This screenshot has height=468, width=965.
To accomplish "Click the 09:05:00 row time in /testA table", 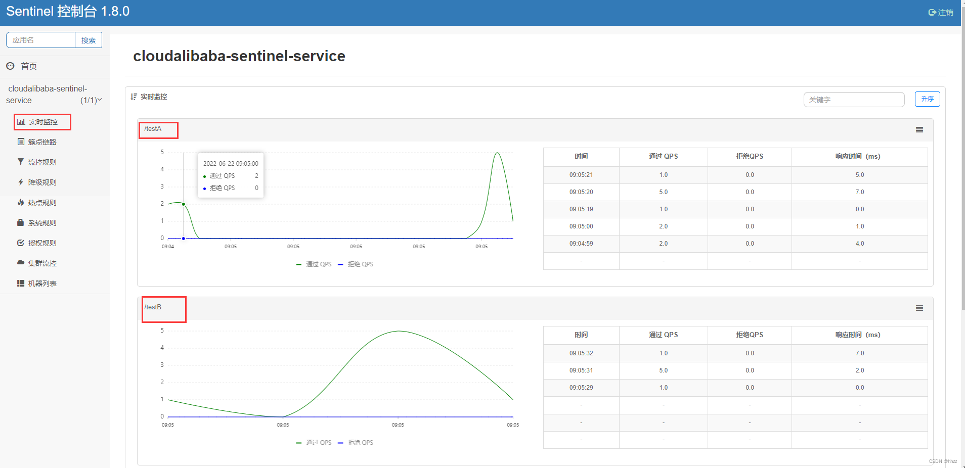I will pos(581,226).
